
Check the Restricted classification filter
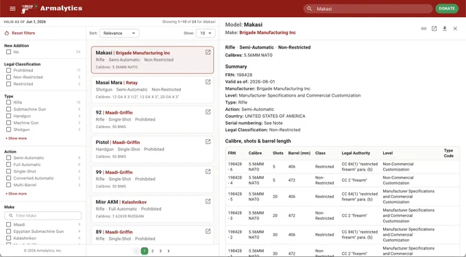pos(9,84)
